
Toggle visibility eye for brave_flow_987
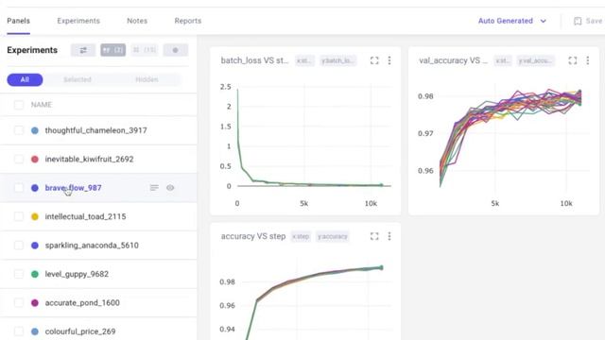[x=170, y=188]
